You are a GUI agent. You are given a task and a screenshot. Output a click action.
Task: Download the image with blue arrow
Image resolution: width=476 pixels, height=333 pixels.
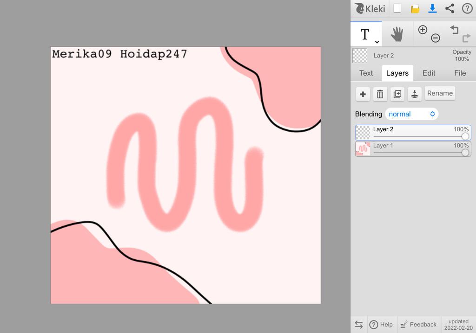click(432, 8)
